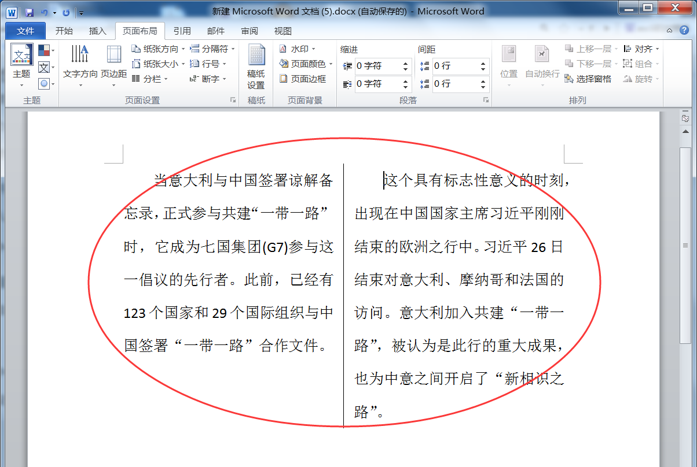The width and height of the screenshot is (697, 467).
Task: Open 水印 watermark dropdown
Action: [297, 49]
